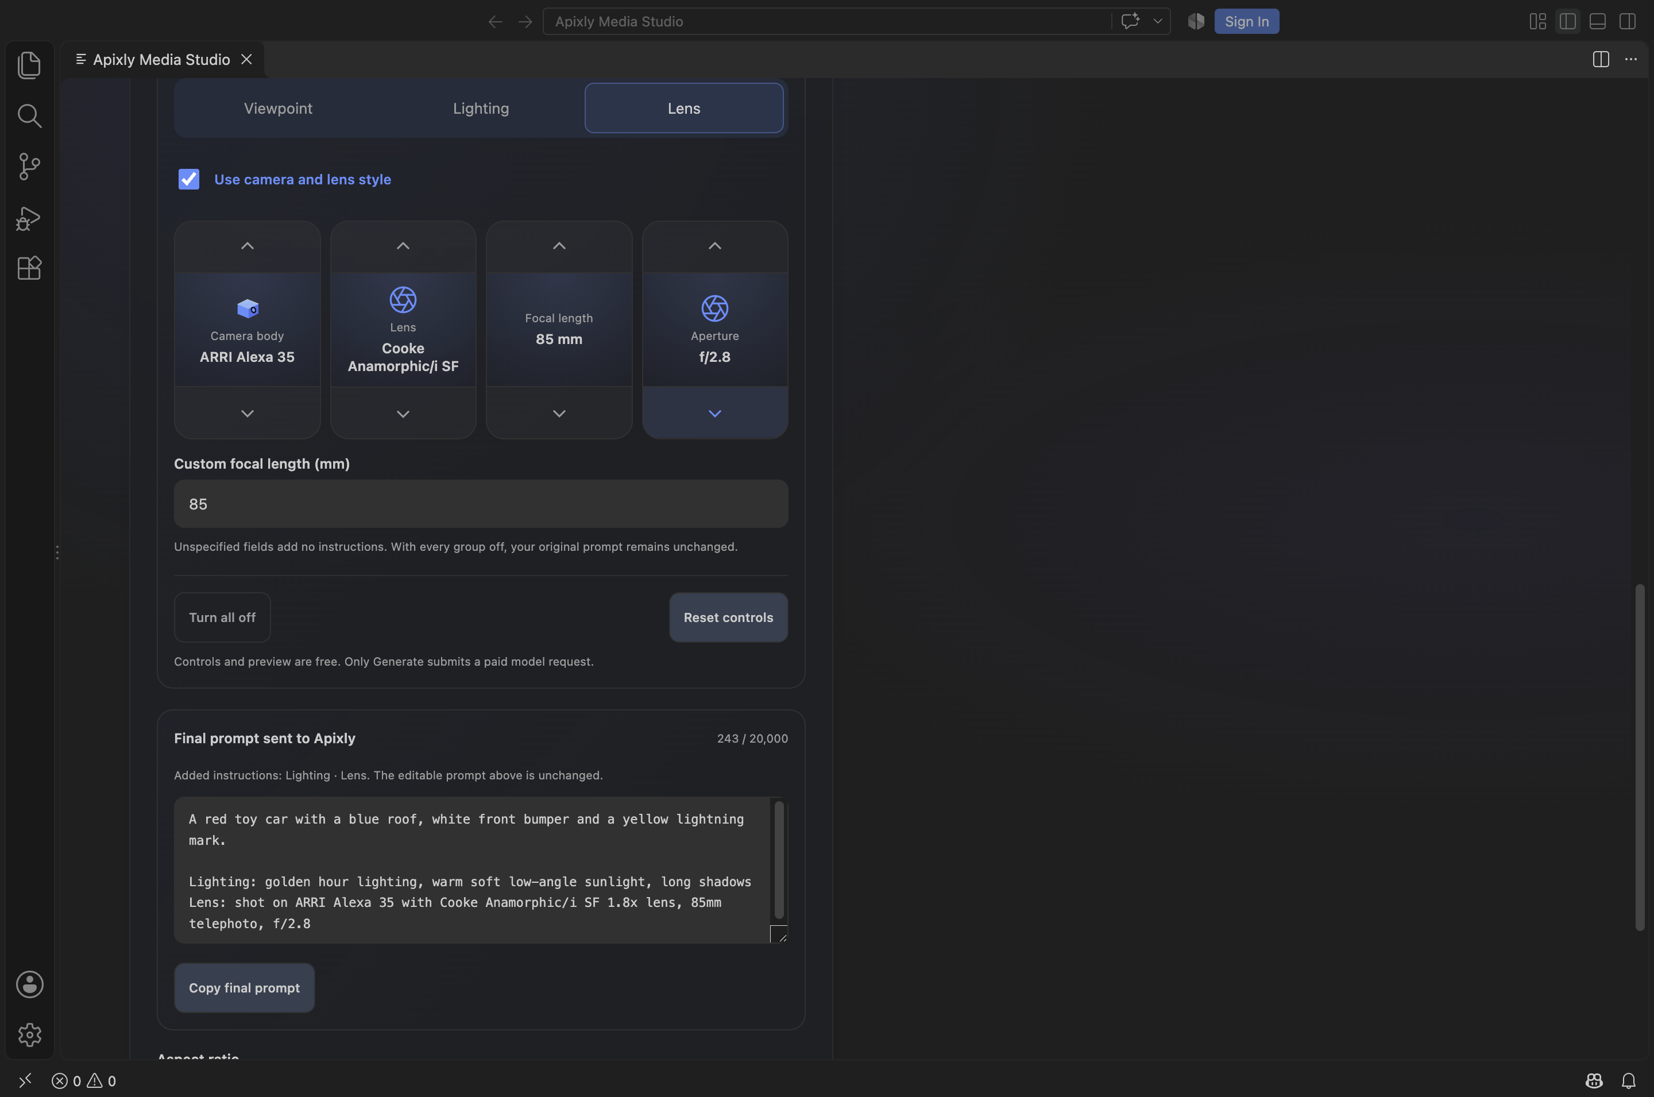Screen dimensions: 1654x1097
Task: Open the Explorer files icon in activity bar
Action: click(29, 65)
